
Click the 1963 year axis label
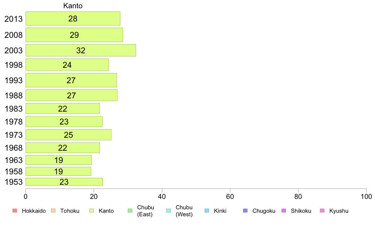point(14,160)
